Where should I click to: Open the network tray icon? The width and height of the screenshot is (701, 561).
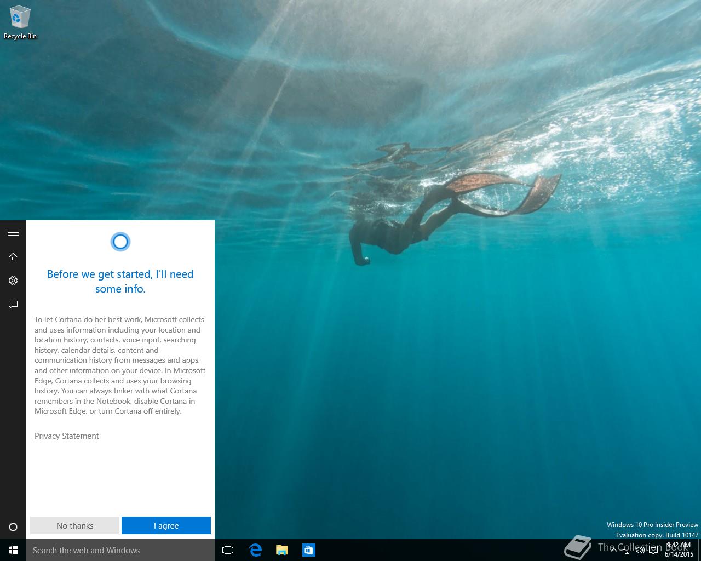pos(627,550)
